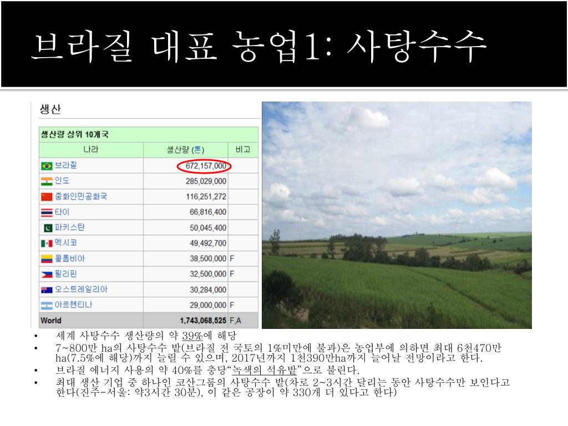Click the China flag icon

click(x=47, y=197)
